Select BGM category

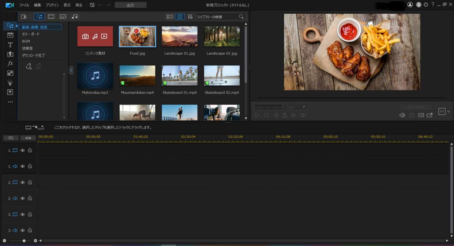[x=26, y=41]
